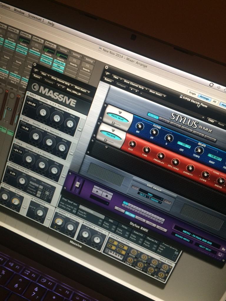Click the RADIO DELAY level slider

click(113, 123)
